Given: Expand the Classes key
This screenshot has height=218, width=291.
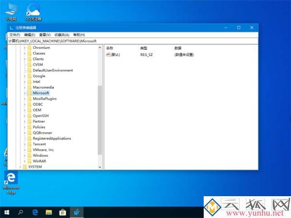Looking at the screenshot, I should click(x=25, y=53).
